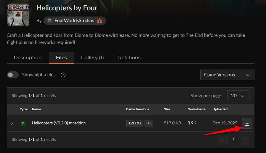Expand the Helicopters (V0.2.0).mcaddon row
The width and height of the screenshot is (266, 153).
(x=12, y=123)
